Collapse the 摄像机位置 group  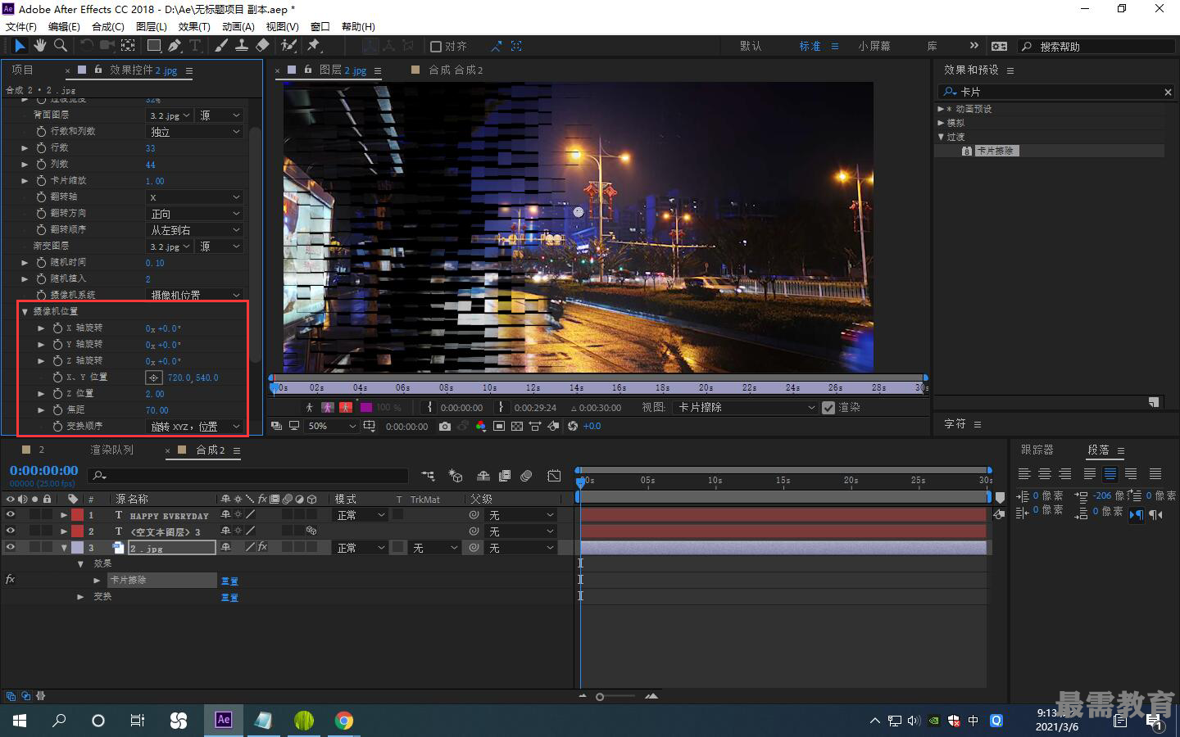[x=25, y=312]
